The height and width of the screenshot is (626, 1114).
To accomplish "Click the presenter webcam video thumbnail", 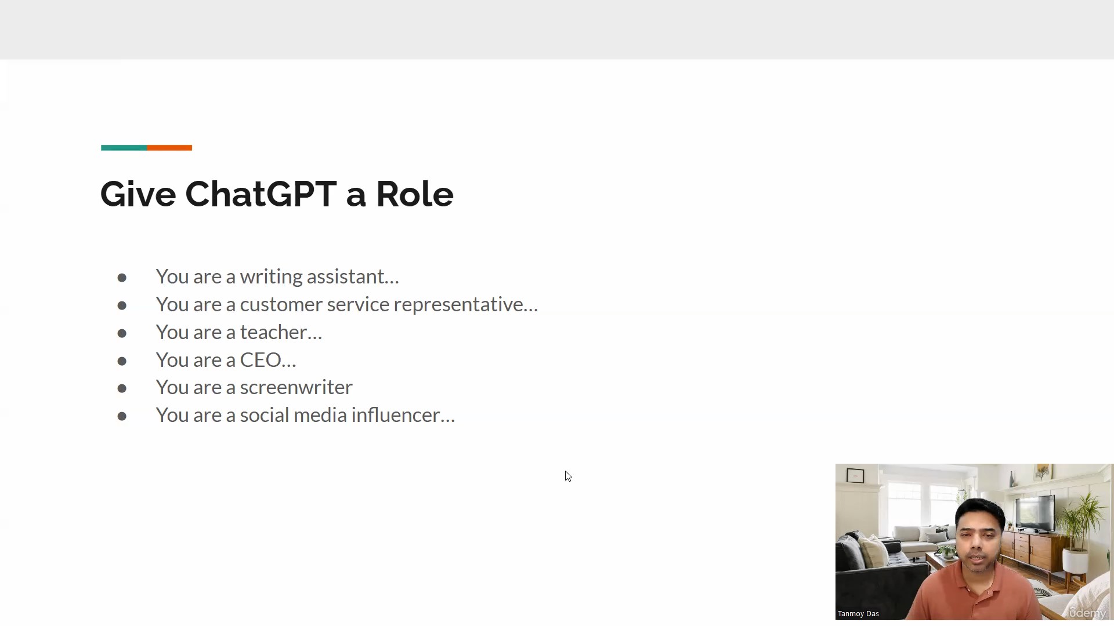I will (x=974, y=542).
